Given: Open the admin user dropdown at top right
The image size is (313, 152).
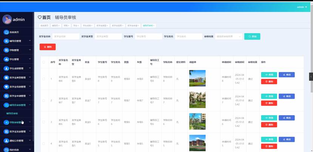Looking at the screenshot, I should 302,7.
